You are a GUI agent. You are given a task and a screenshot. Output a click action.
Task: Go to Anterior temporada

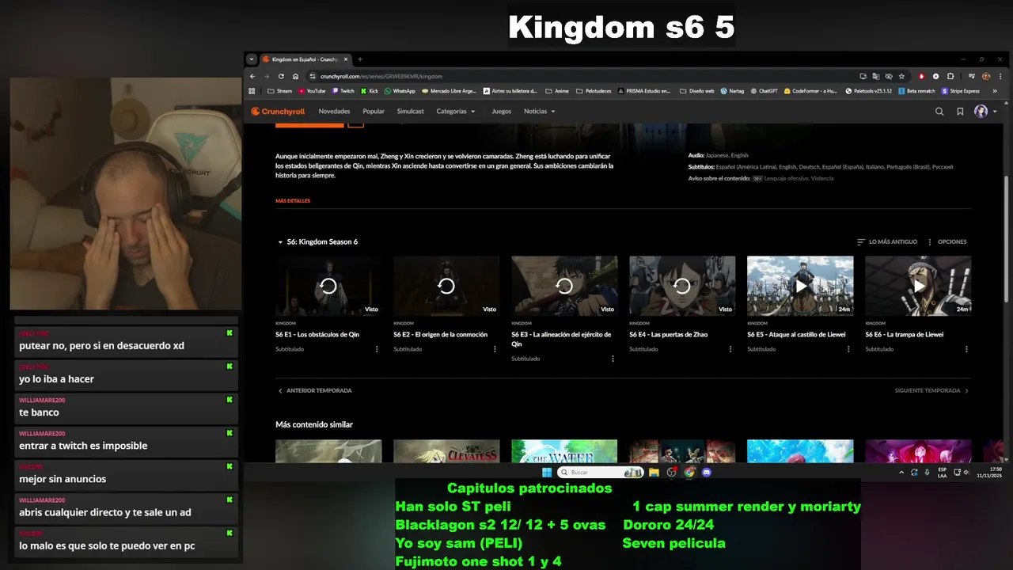click(314, 391)
